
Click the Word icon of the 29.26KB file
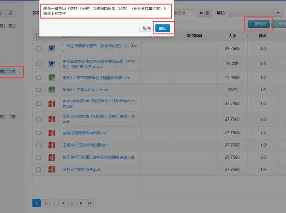[x=51, y=49]
